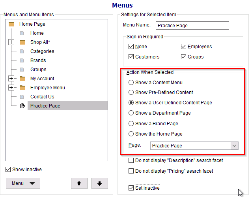Click the page icon next to Contact Us
Viewport: 250px width, 198px height.
(x=22, y=97)
